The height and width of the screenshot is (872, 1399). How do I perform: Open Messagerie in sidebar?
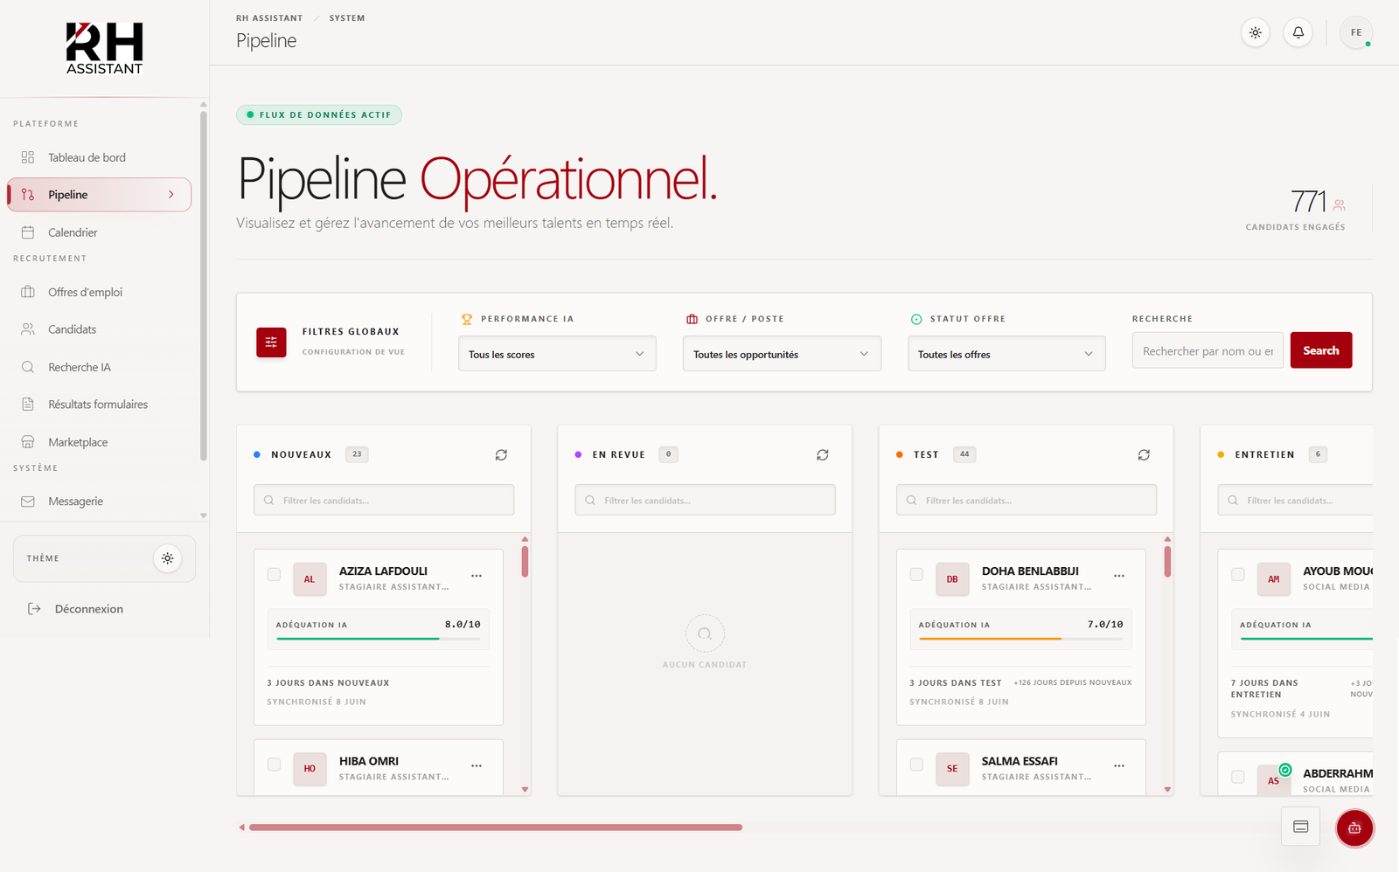[99, 502]
